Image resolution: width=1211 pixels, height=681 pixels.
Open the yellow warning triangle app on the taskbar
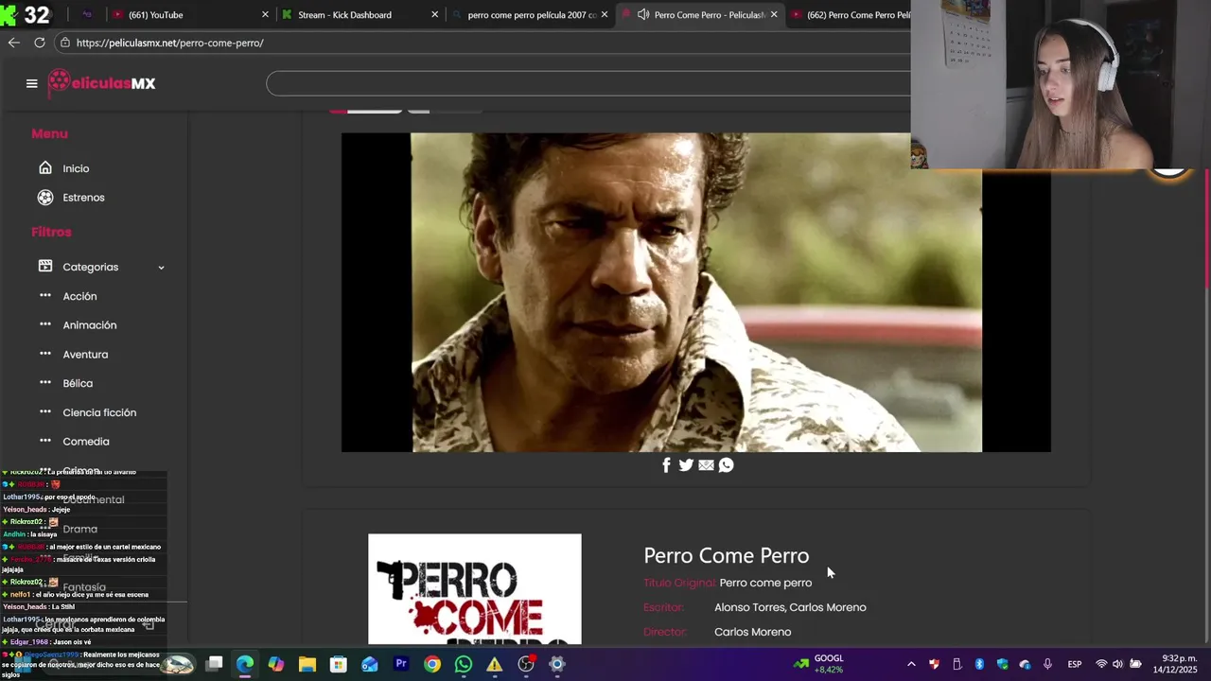pyautogui.click(x=495, y=664)
